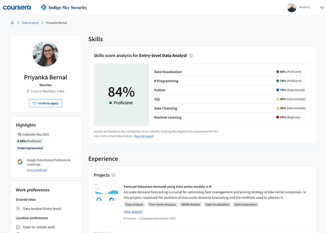Click the home icon in breadcrumb
The height and width of the screenshot is (233, 326).
point(12,23)
